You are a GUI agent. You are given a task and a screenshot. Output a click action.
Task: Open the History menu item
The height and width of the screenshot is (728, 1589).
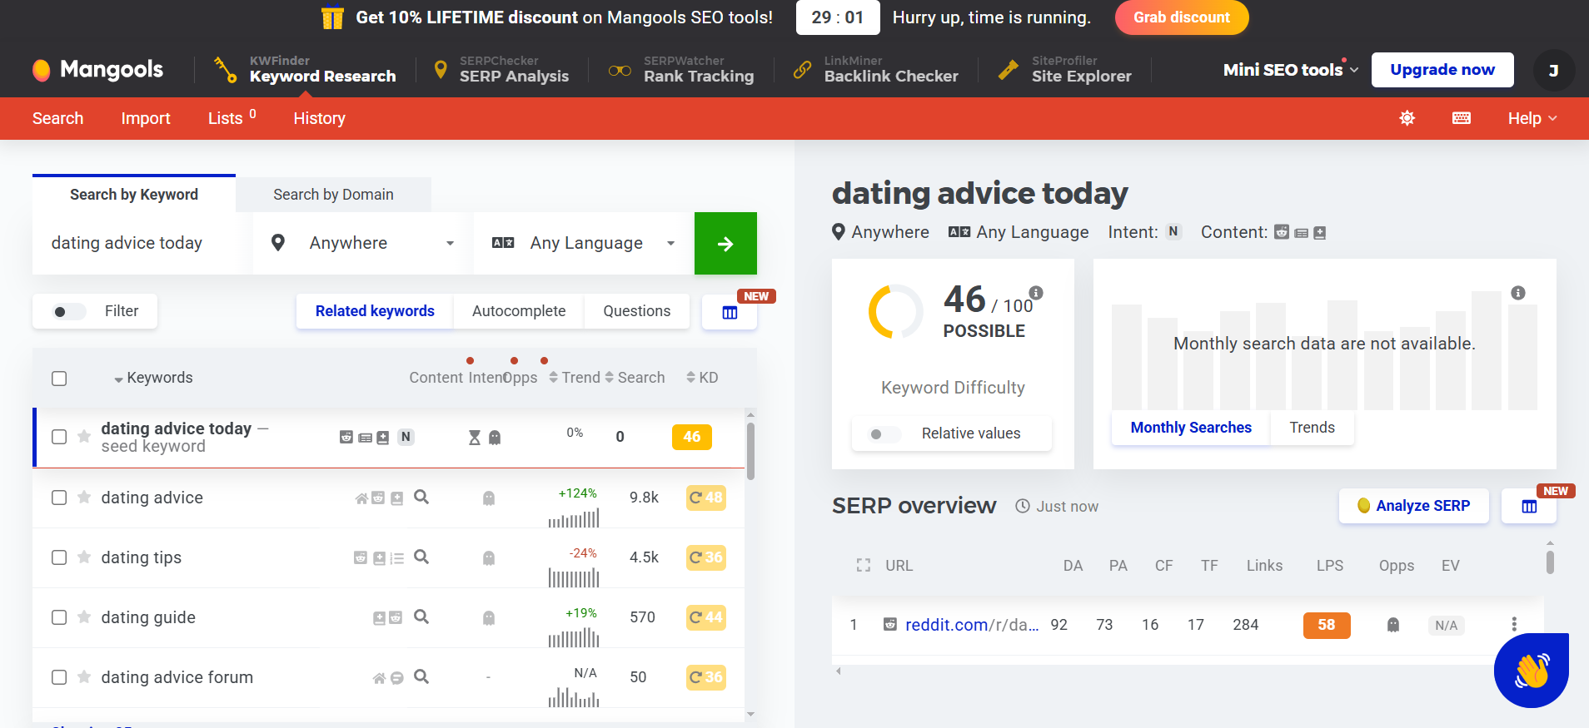click(319, 118)
